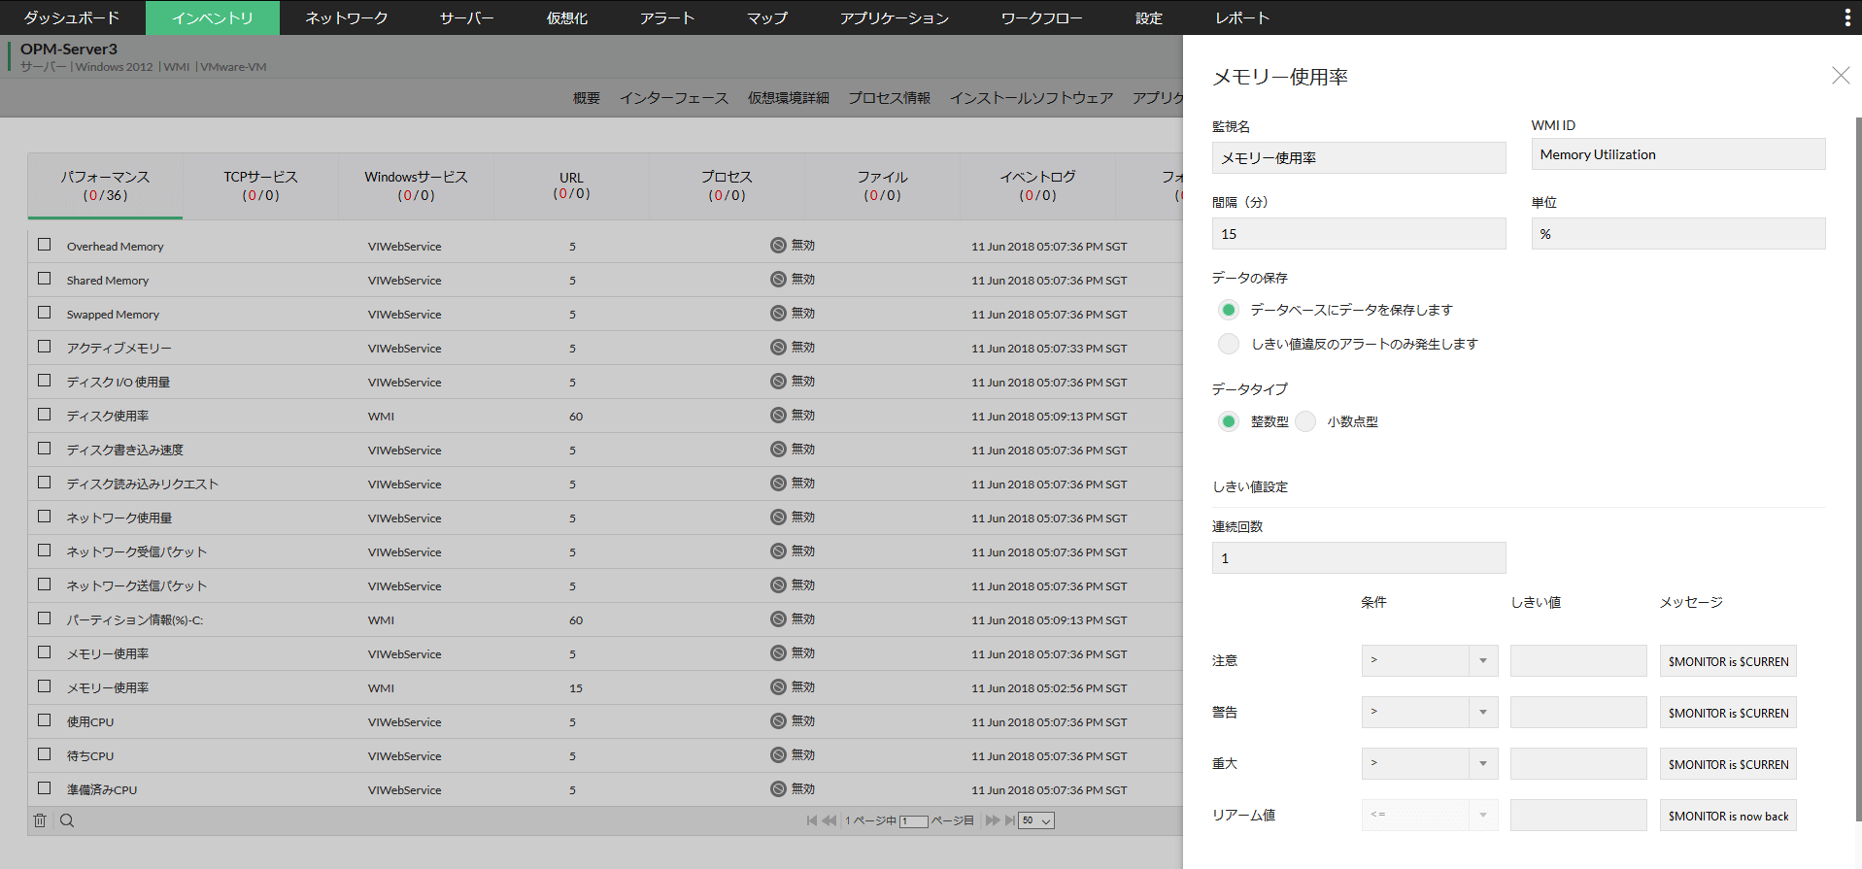The image size is (1862, 869).
Task: Go to first page pagination icon
Action: 811,820
